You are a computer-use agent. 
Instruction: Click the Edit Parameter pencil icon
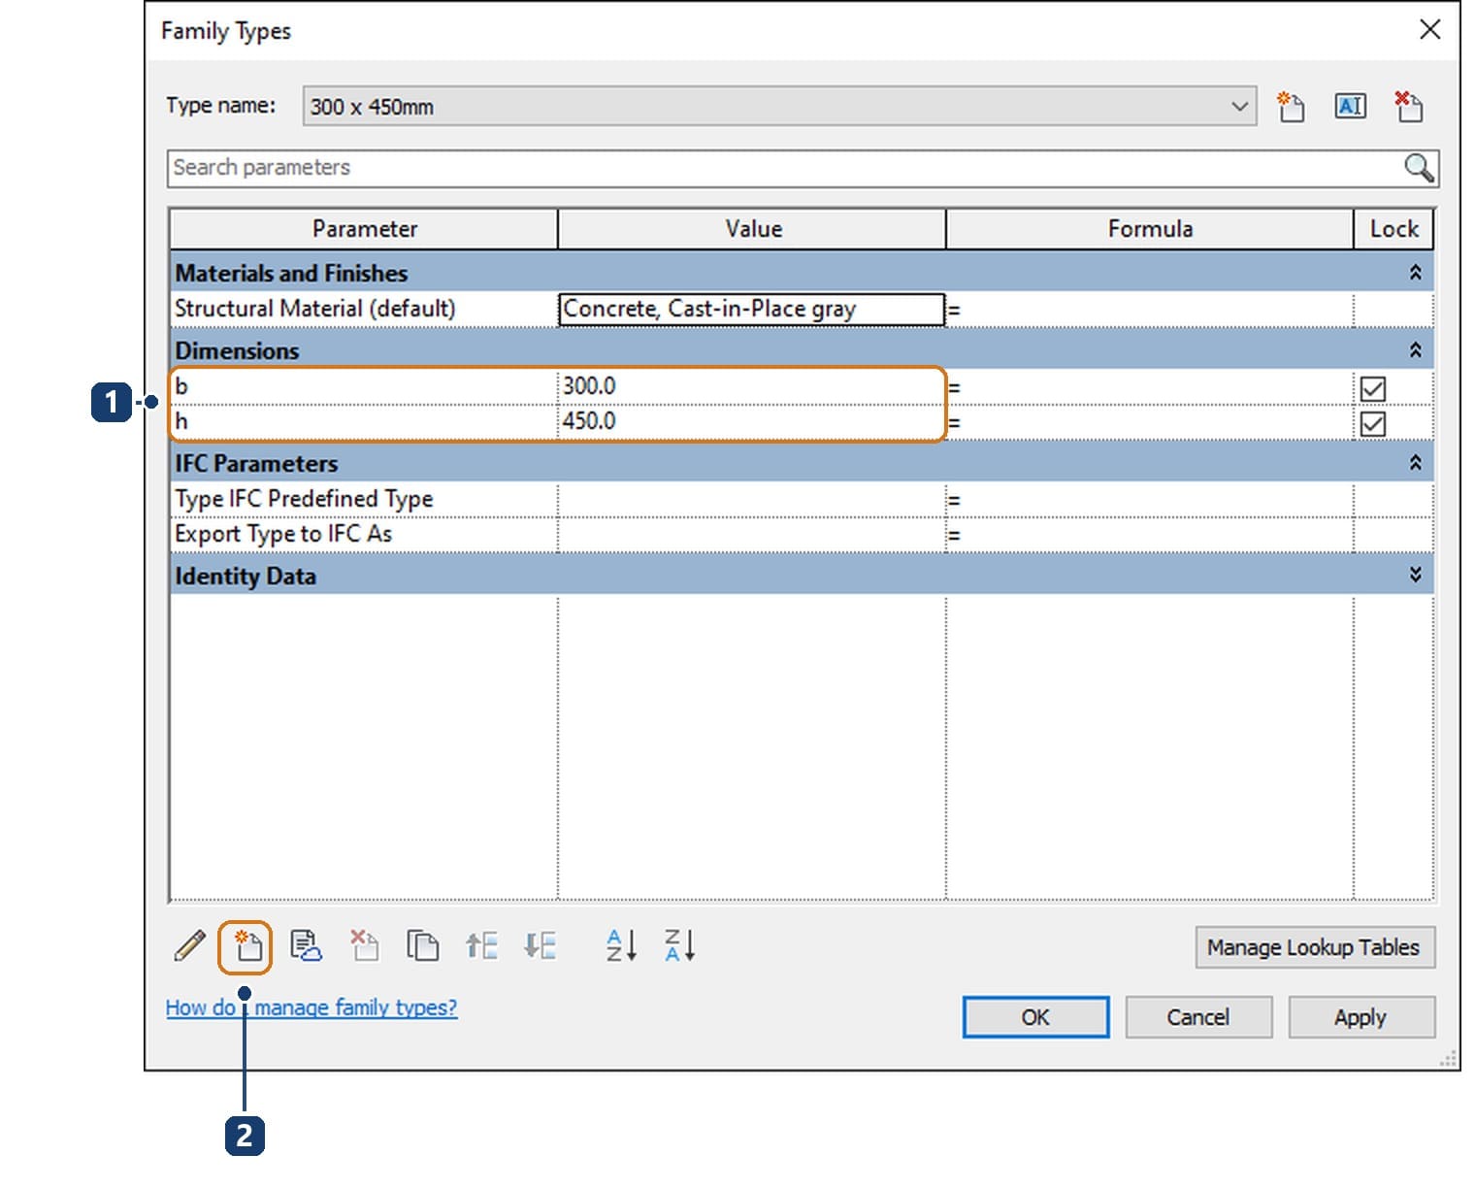click(190, 945)
